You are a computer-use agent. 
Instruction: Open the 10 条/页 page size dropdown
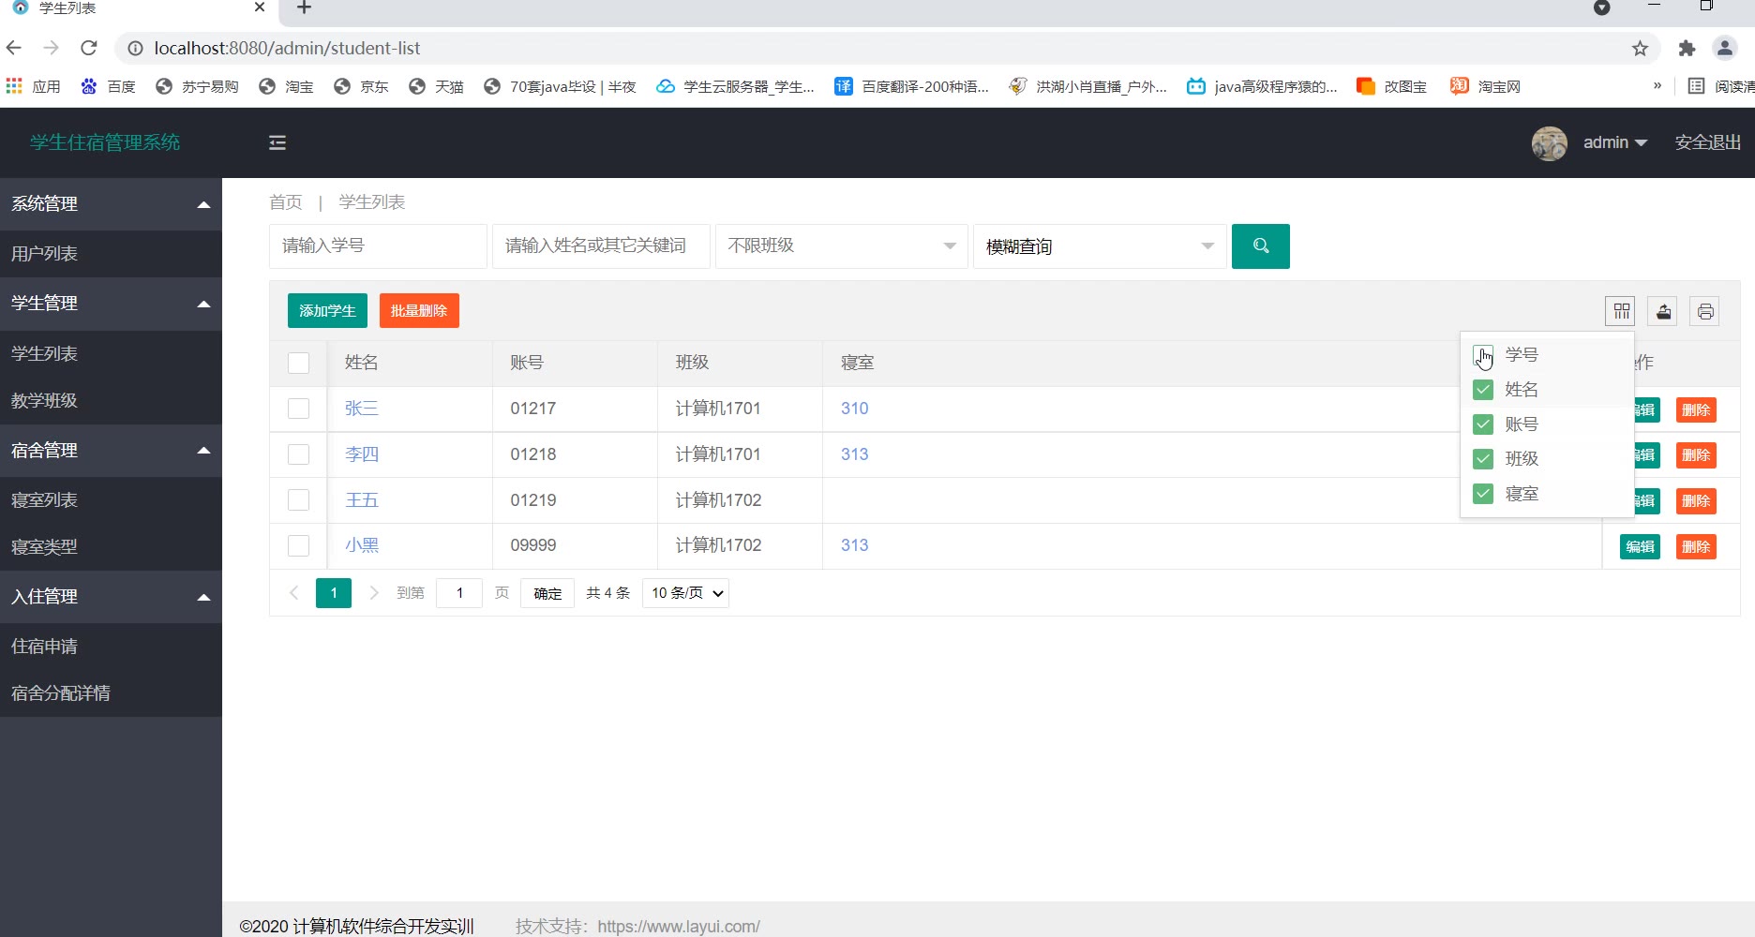[x=686, y=593]
